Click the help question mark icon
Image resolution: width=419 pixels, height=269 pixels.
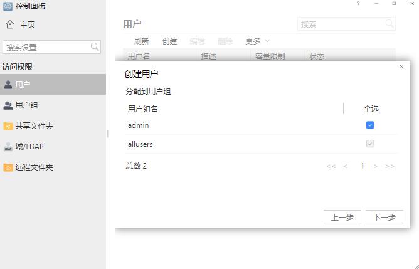pyautogui.click(x=358, y=4)
